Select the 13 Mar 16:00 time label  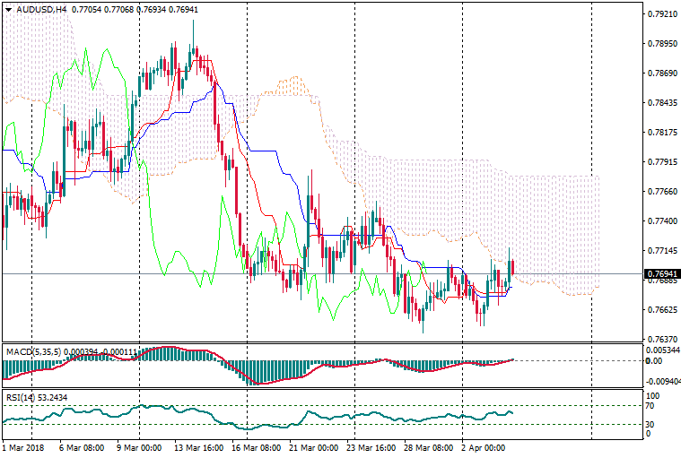pyautogui.click(x=199, y=446)
